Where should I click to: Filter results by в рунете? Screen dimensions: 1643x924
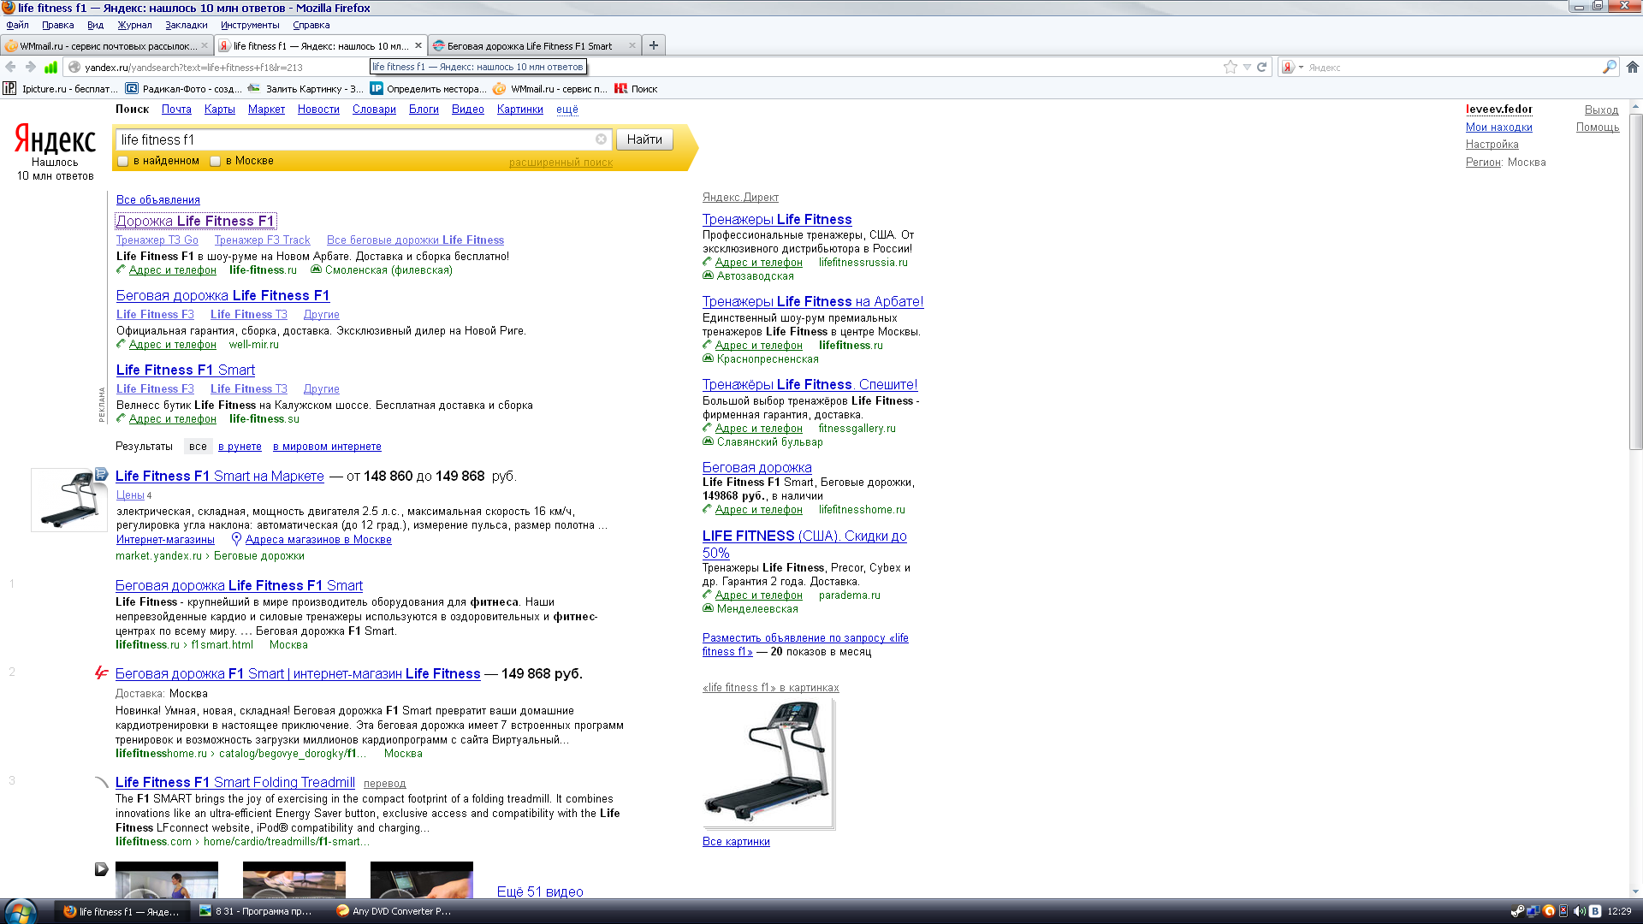tap(240, 447)
